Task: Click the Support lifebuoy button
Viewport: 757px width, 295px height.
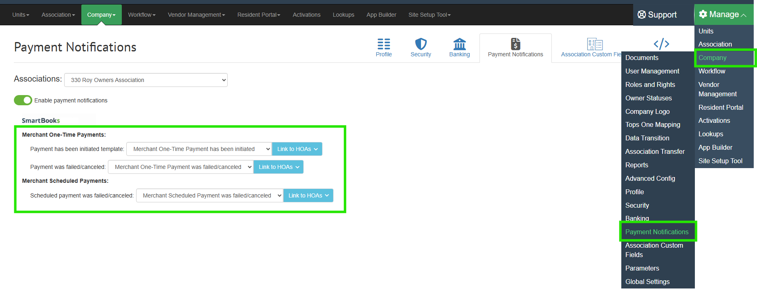Action: coord(657,15)
